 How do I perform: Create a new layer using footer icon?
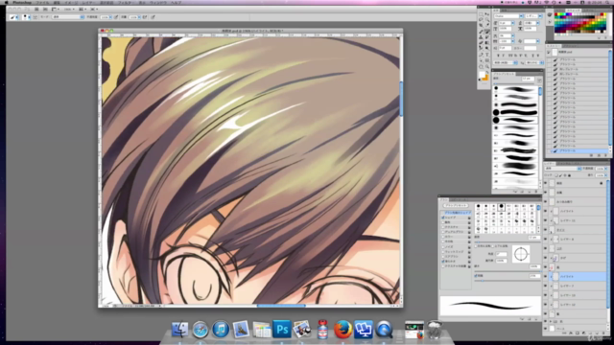(597, 333)
